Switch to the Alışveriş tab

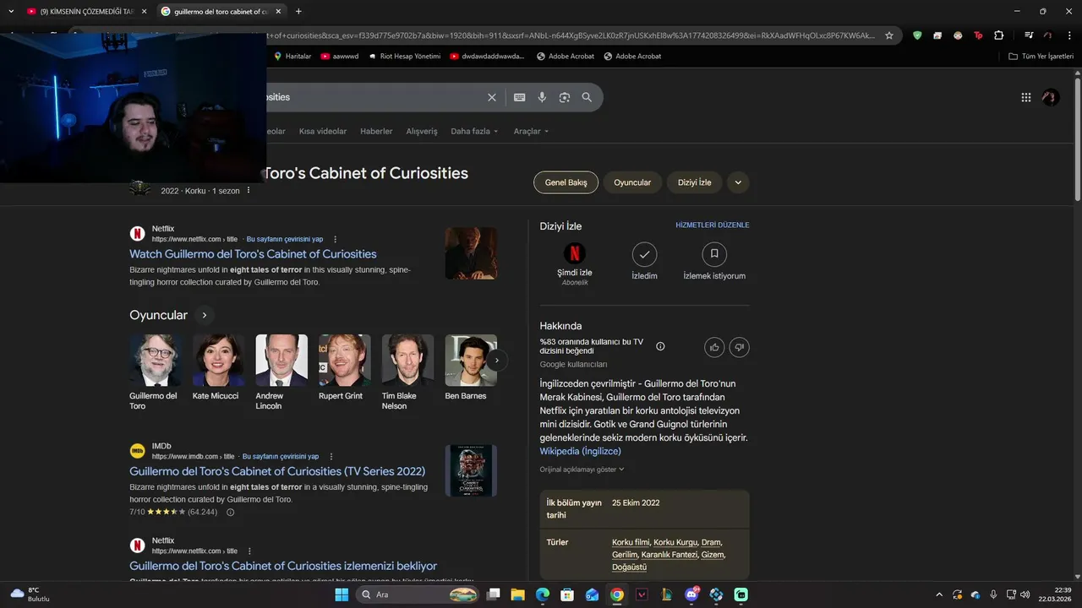[x=422, y=131]
